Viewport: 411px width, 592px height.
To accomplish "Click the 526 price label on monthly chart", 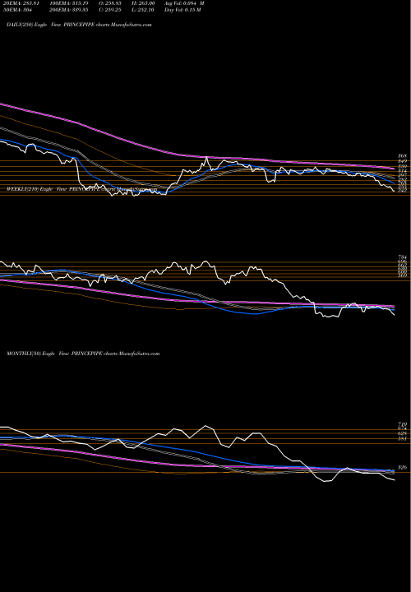I will [x=402, y=467].
